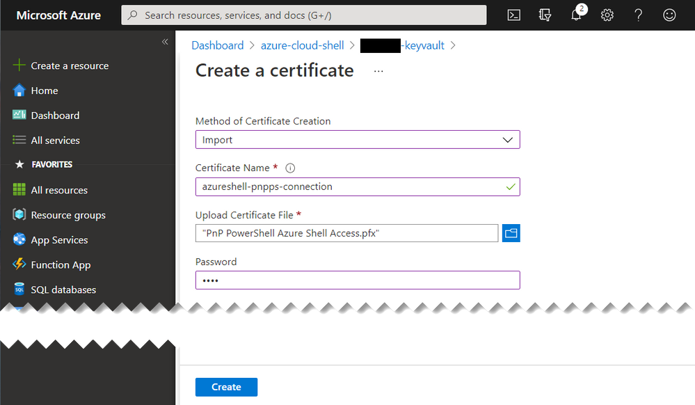Open Function App in sidebar

click(x=61, y=265)
